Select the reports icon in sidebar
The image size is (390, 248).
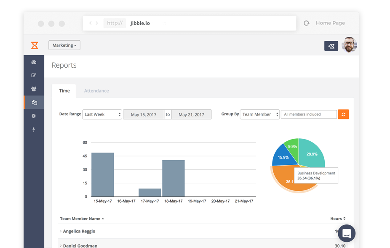click(x=34, y=103)
